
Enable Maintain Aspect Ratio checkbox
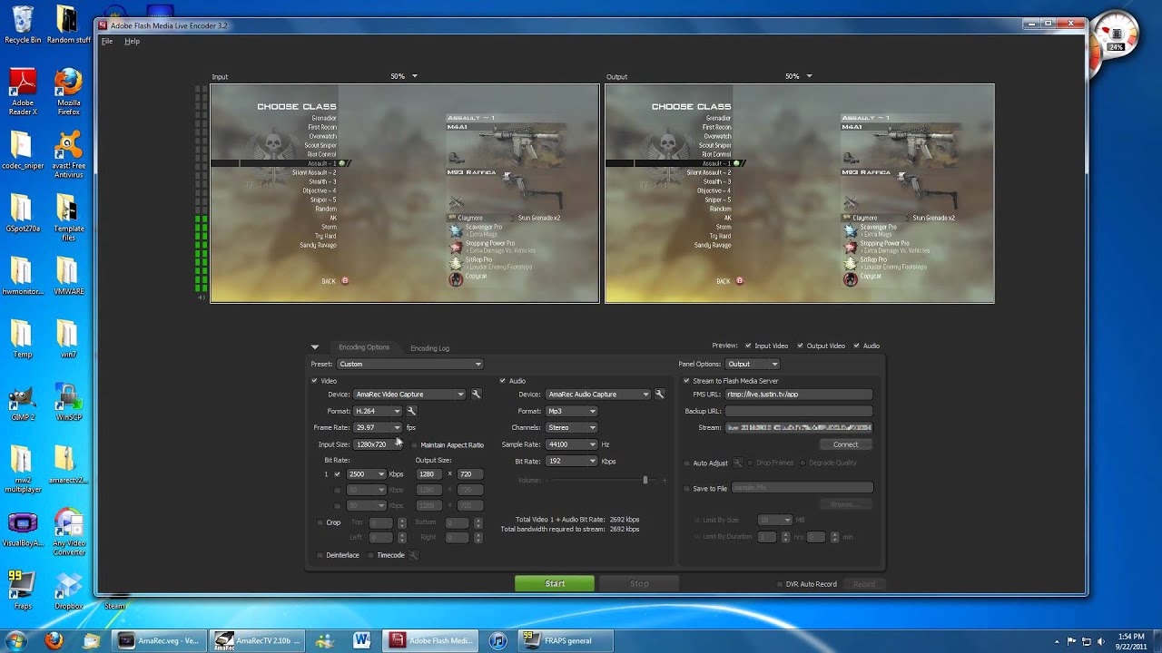[415, 445]
